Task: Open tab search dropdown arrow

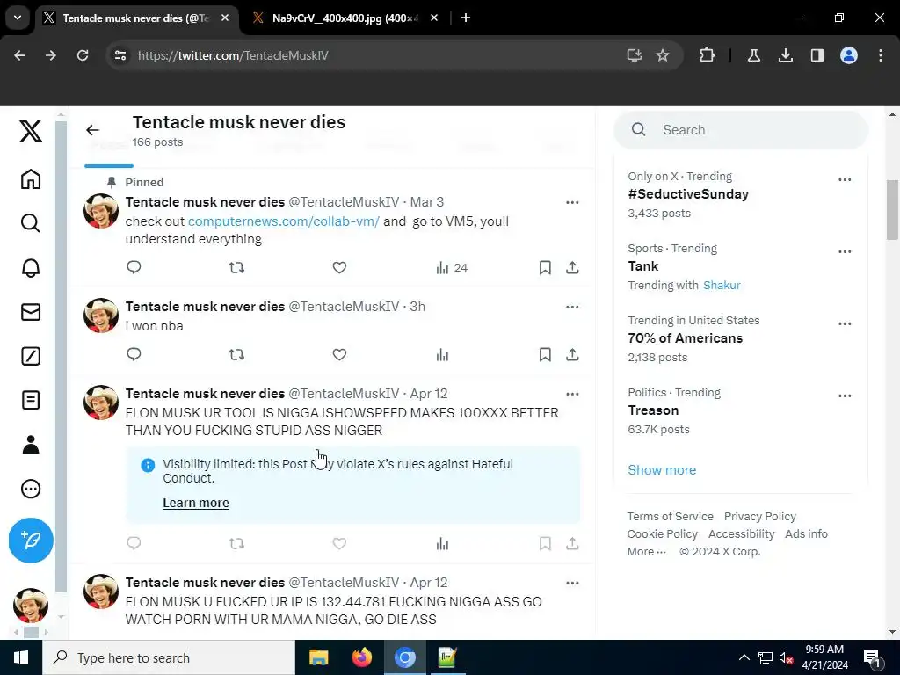Action: (18, 18)
